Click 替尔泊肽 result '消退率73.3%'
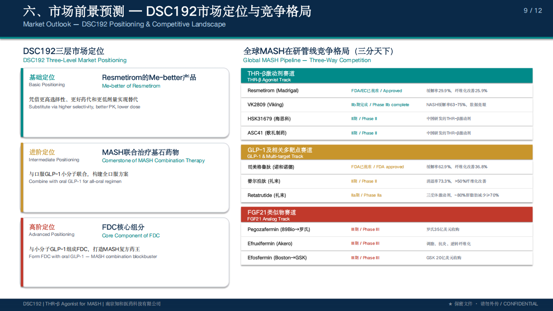Screen dimensions: 553x311 tap(438, 181)
